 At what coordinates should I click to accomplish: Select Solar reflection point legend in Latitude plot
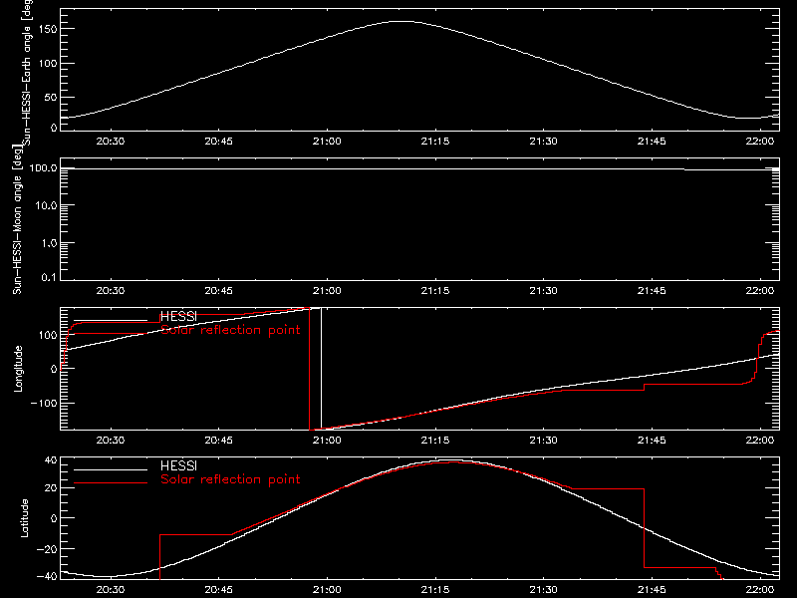(x=230, y=479)
